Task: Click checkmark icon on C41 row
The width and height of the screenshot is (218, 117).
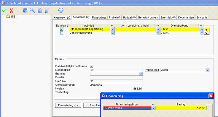Action: (207, 29)
